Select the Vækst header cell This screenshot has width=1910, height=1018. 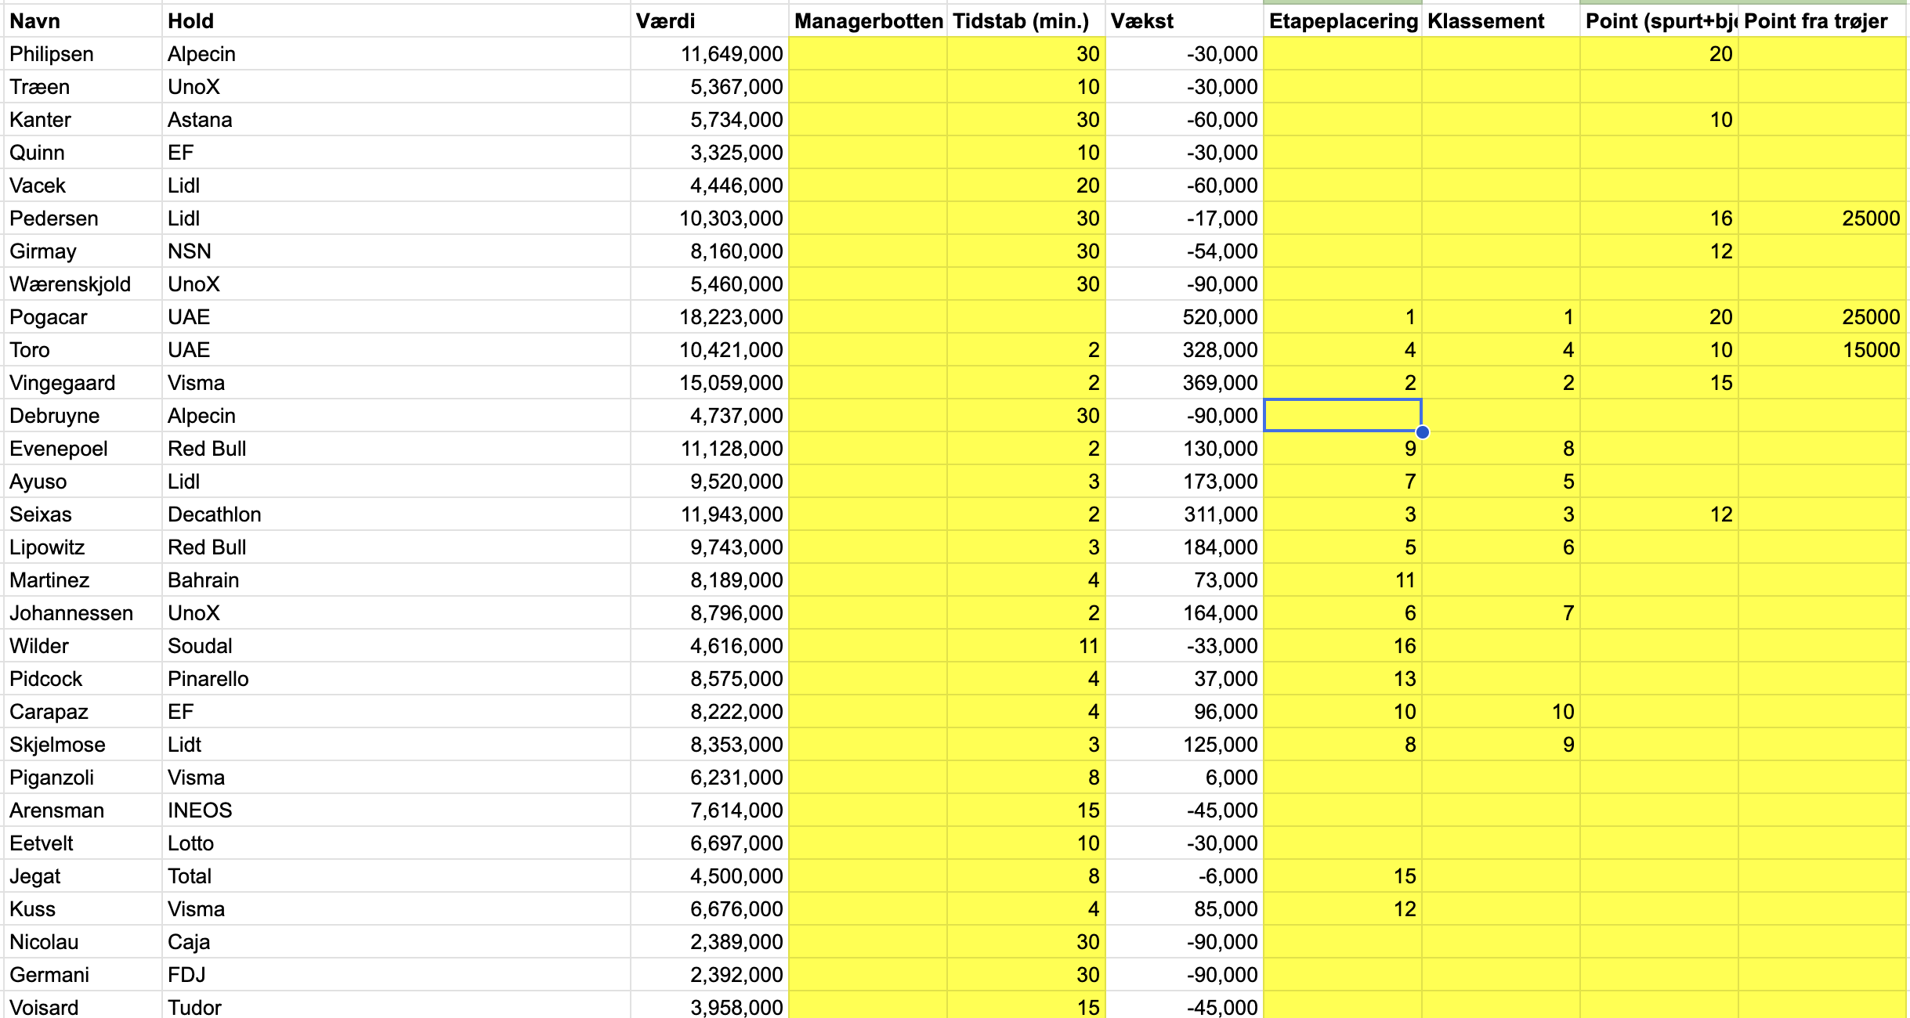1185,21
